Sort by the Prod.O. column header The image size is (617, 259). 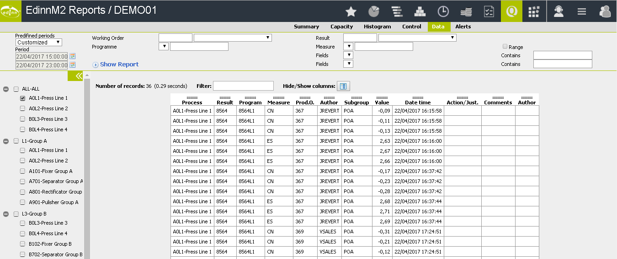tap(305, 103)
